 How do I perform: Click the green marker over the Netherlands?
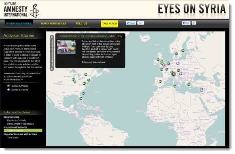(169, 64)
